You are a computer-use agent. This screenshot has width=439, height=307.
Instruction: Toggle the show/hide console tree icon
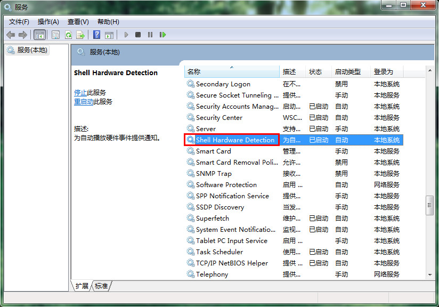tap(39, 35)
